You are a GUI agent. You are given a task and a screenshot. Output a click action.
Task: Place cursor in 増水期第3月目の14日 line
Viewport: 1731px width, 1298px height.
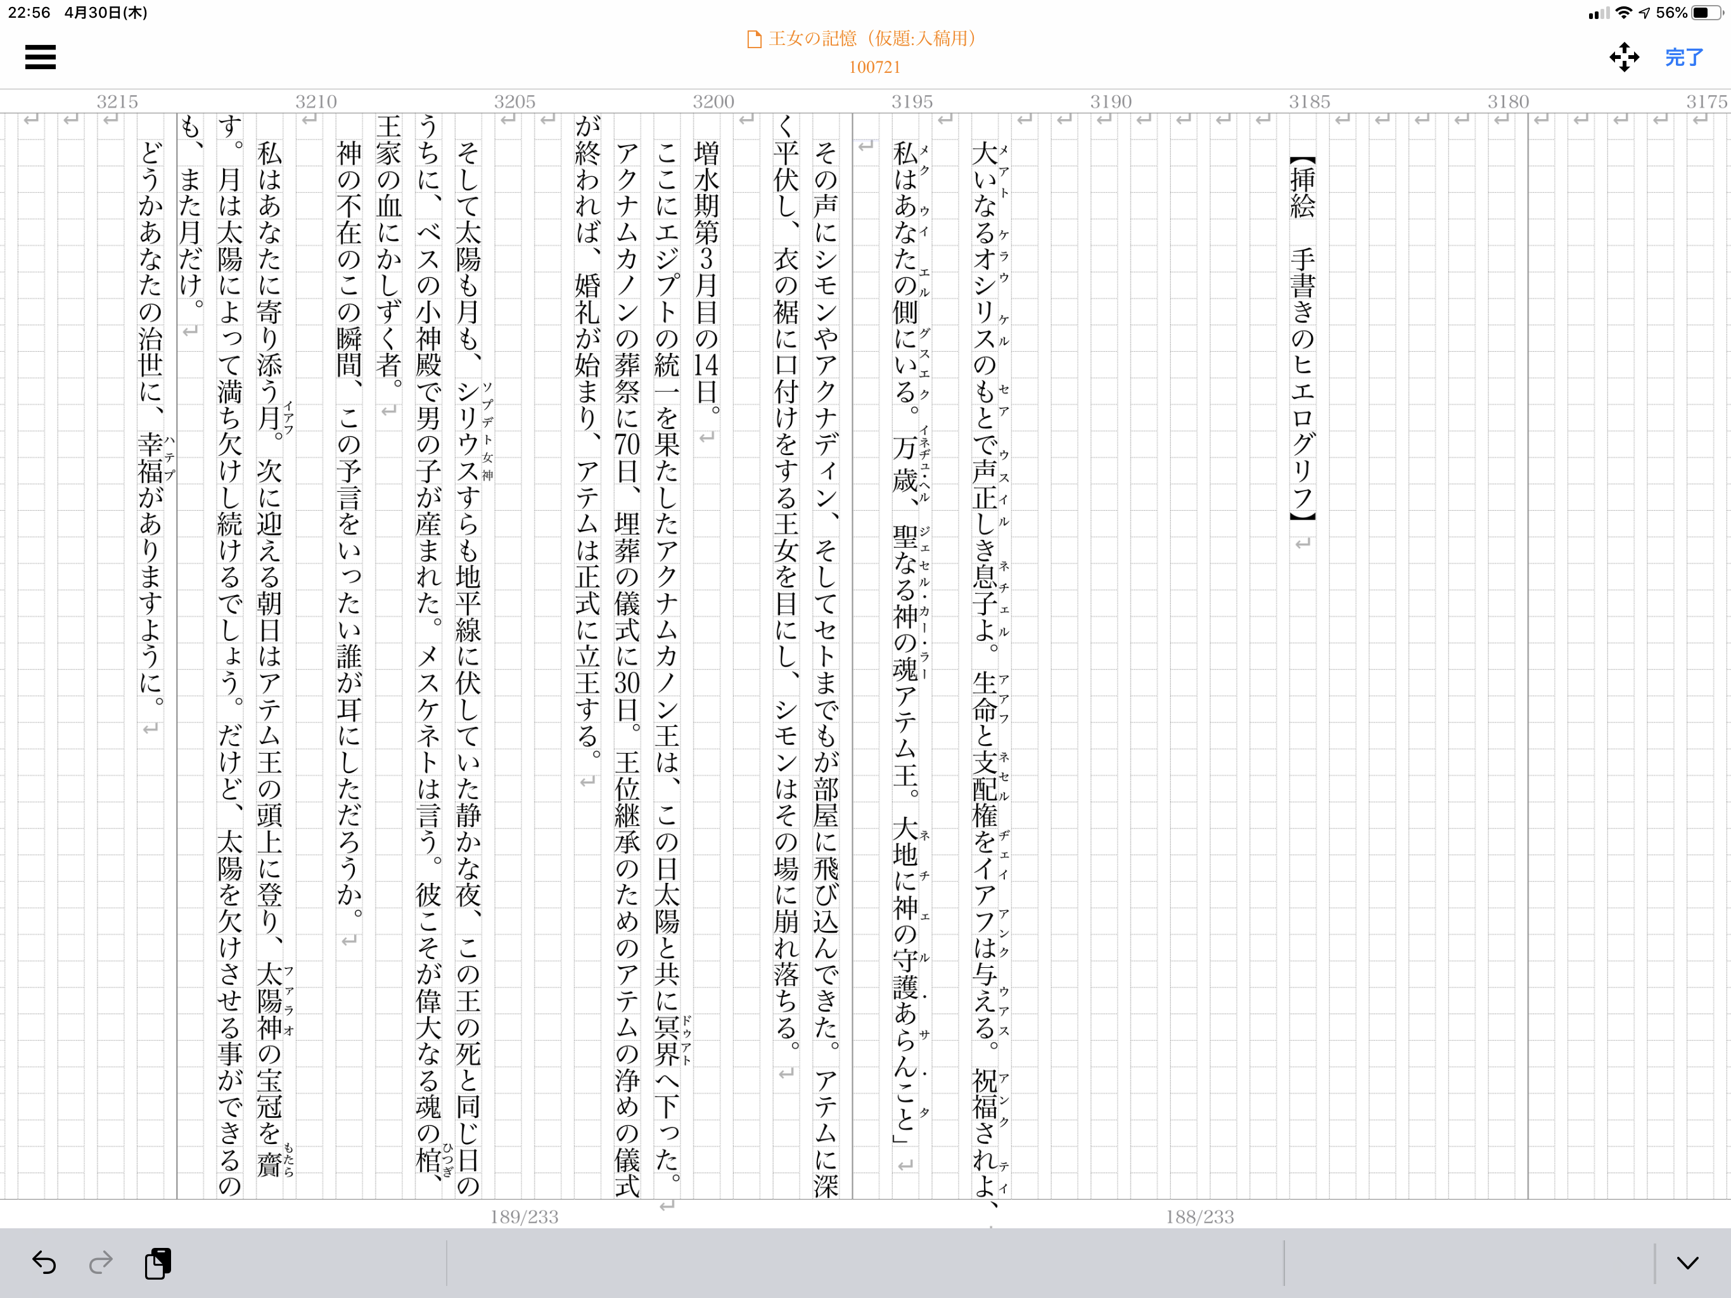pyautogui.click(x=706, y=274)
